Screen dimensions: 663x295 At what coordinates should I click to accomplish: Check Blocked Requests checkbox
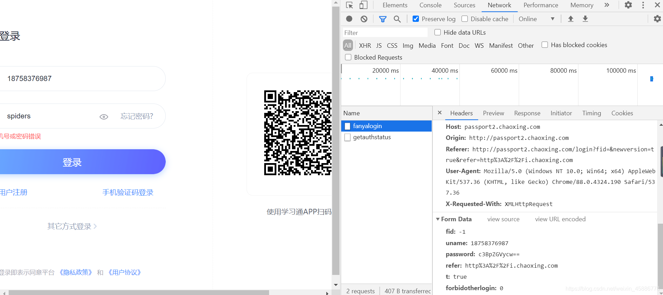click(x=348, y=57)
